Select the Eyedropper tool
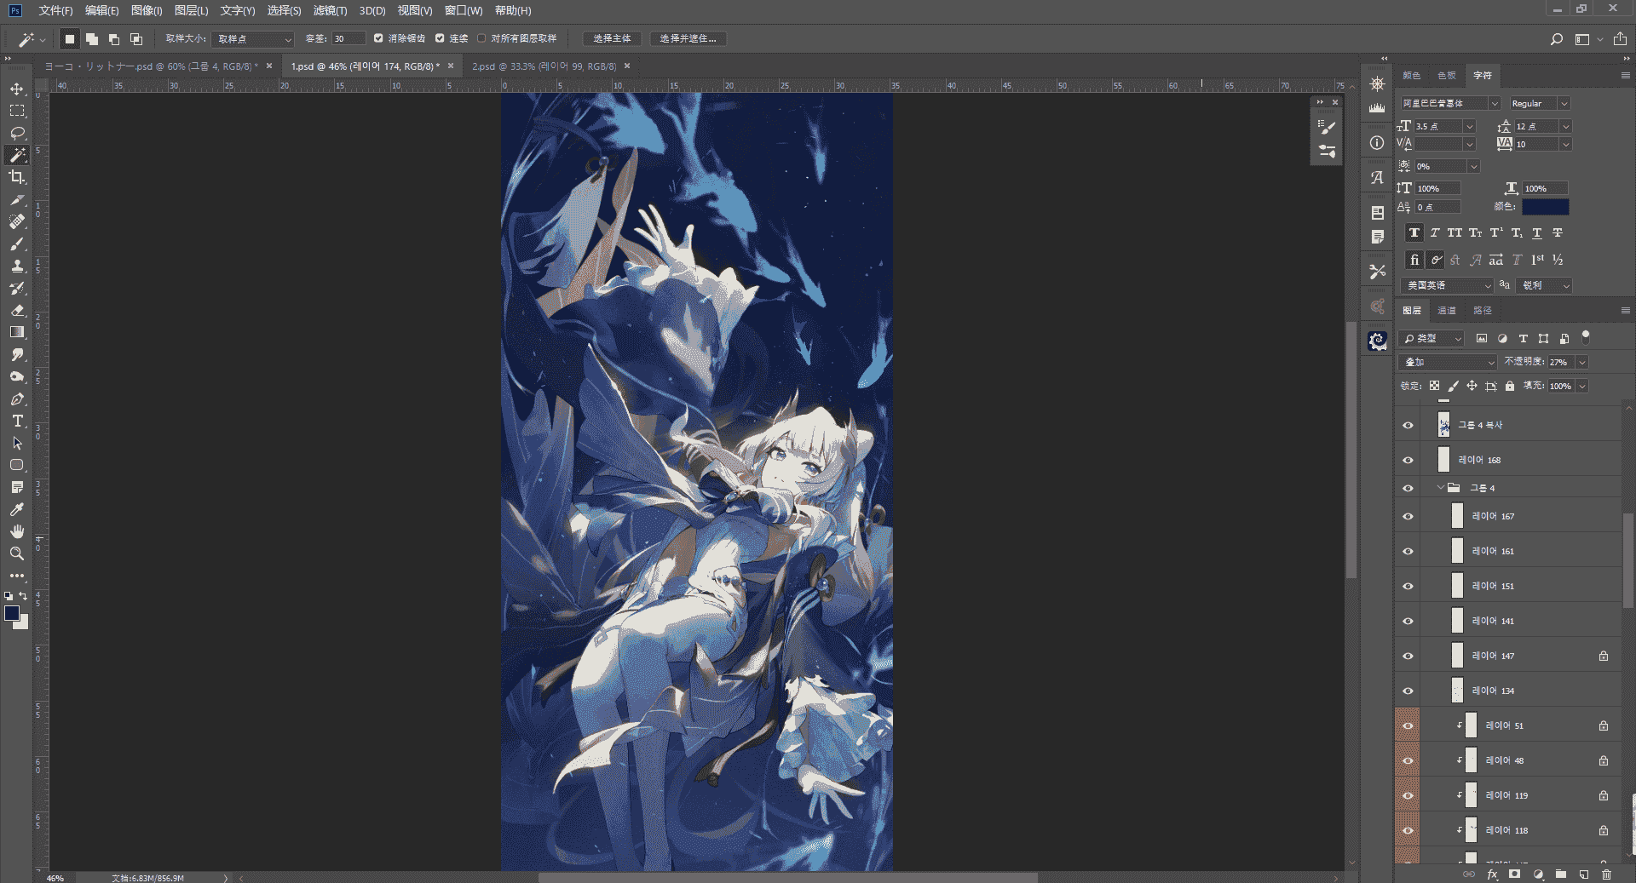 coord(17,509)
